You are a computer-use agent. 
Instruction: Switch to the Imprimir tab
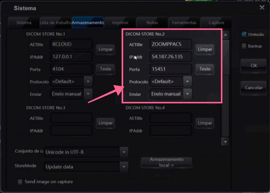coord(120,23)
